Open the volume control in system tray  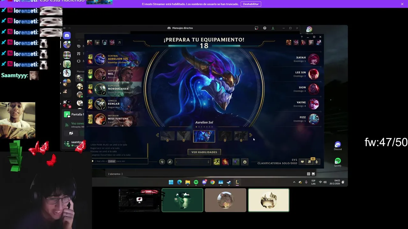[325, 182]
